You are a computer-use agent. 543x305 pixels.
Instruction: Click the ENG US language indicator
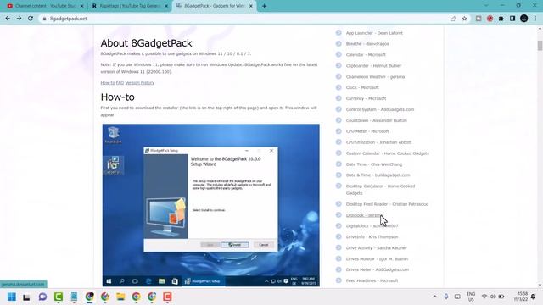471,297
